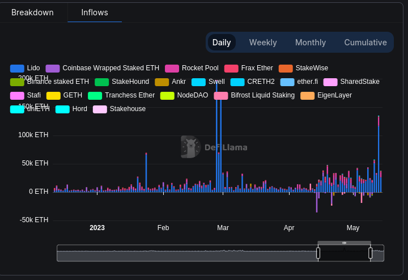Screen dimensions: 408x280
Task: Click the May x-axis label
Action: 353,228
